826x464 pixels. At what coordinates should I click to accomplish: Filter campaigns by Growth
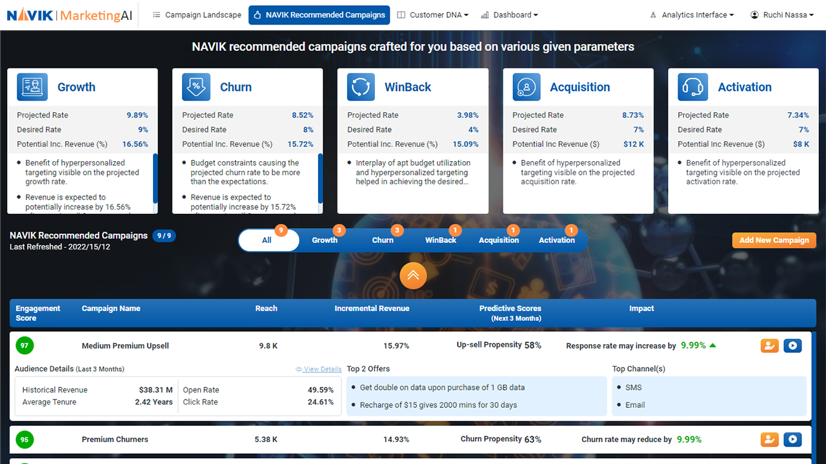click(325, 240)
